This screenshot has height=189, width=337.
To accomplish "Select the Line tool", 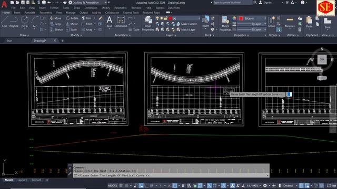I will 5,22.
